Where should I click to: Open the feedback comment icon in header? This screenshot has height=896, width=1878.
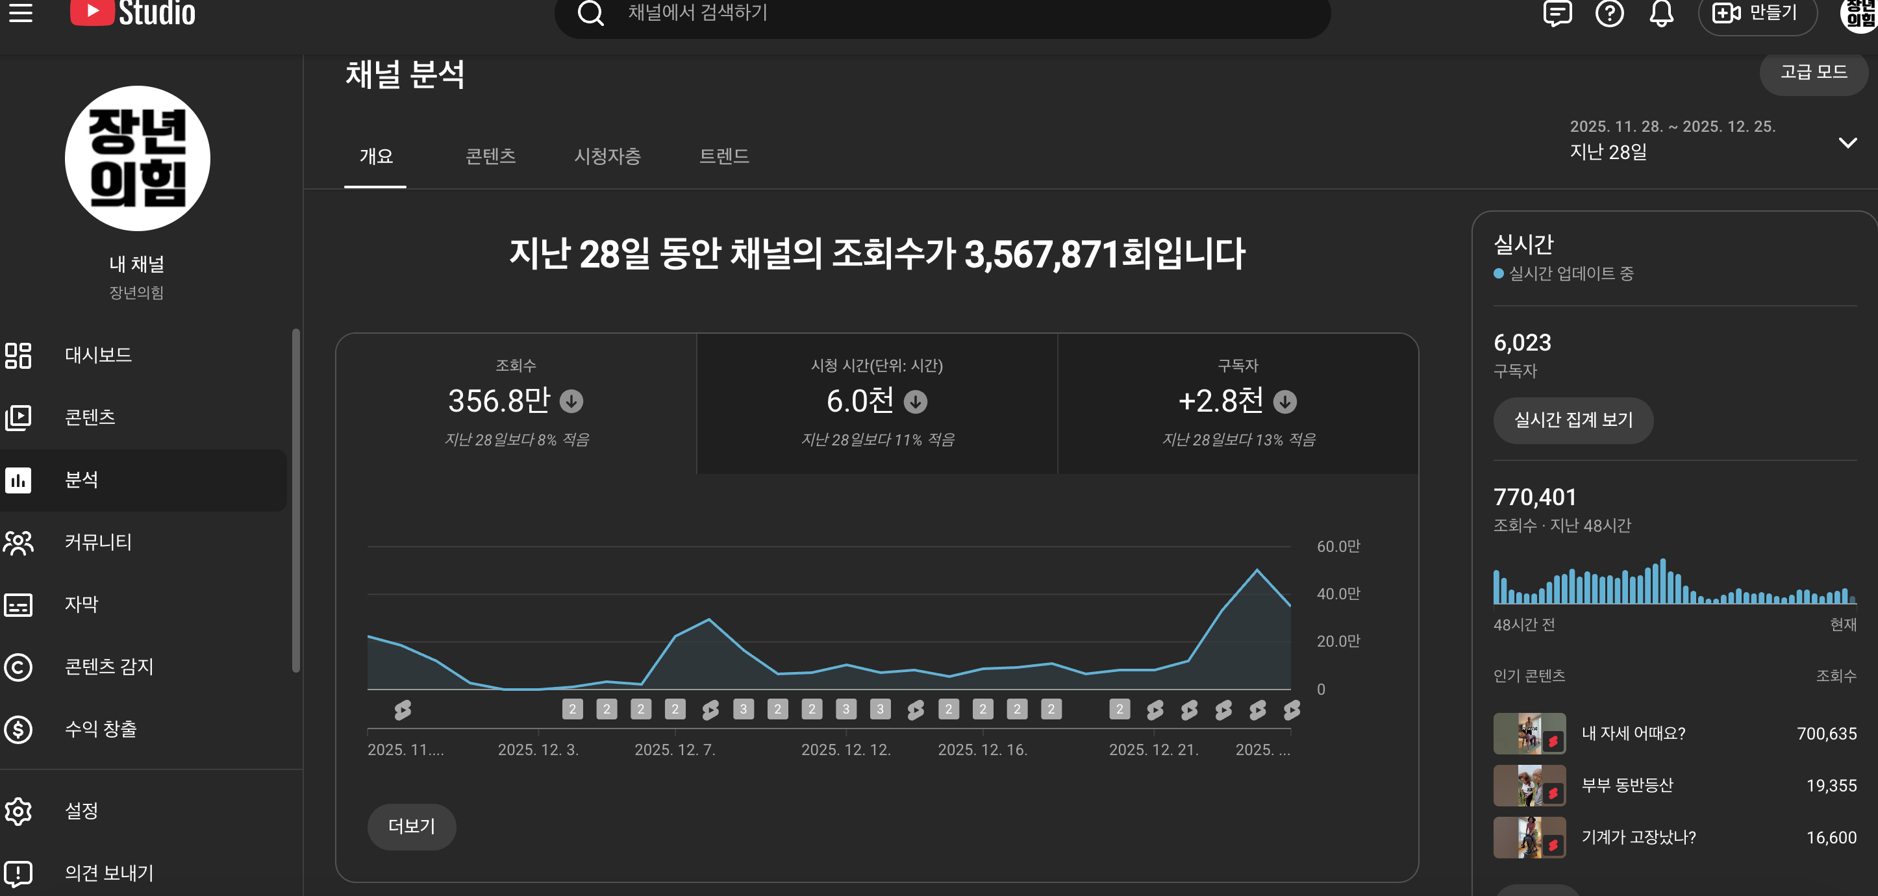(1557, 13)
